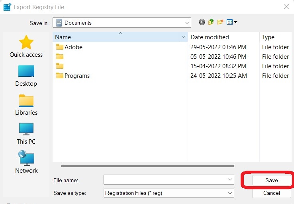Click the Cancel button
This screenshot has height=204, width=294.
271,193
